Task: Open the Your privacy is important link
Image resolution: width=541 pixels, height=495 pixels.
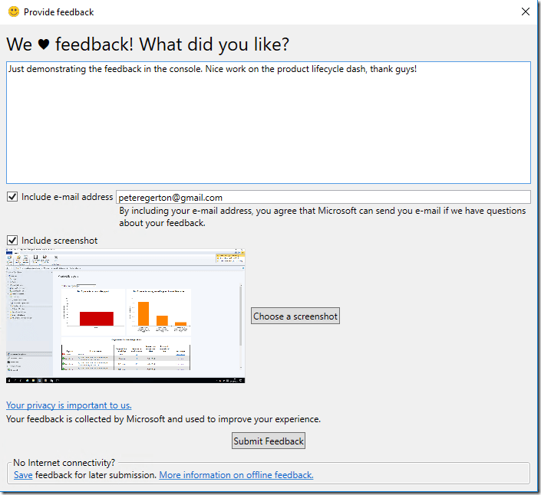Action: coord(69,405)
